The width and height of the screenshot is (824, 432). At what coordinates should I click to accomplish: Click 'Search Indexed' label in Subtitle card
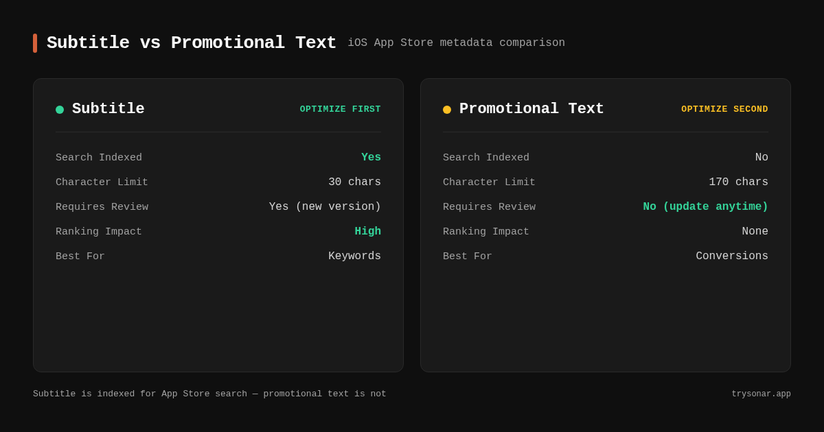pyautogui.click(x=99, y=158)
